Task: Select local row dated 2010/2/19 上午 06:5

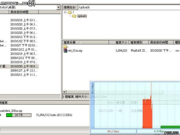Action: click(x=24, y=54)
